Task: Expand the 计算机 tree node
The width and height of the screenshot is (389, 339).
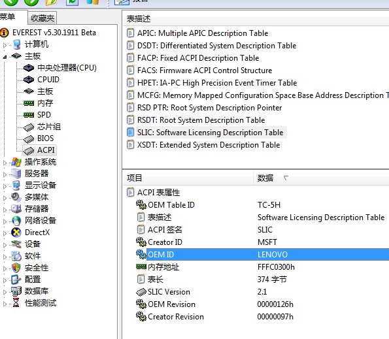Action: click(x=5, y=45)
